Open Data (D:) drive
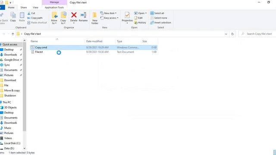Viewport: 276px width, 155px height. pos(9,149)
